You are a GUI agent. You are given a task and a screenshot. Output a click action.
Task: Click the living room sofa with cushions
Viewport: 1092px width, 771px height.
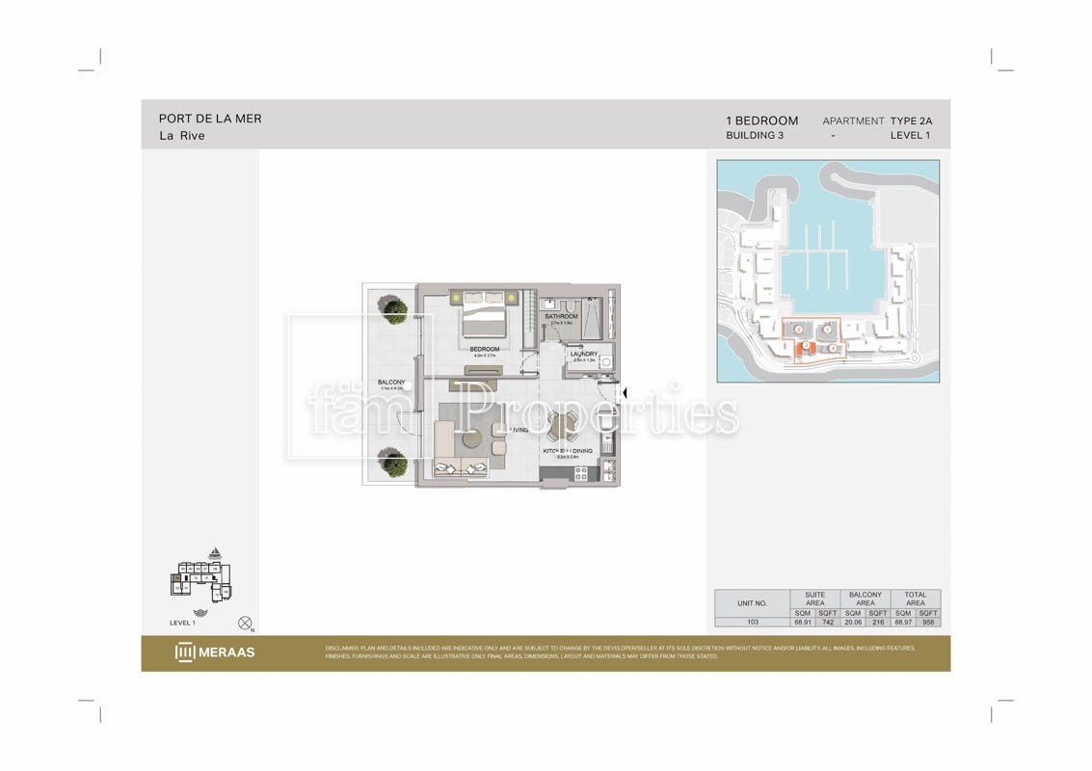461,468
